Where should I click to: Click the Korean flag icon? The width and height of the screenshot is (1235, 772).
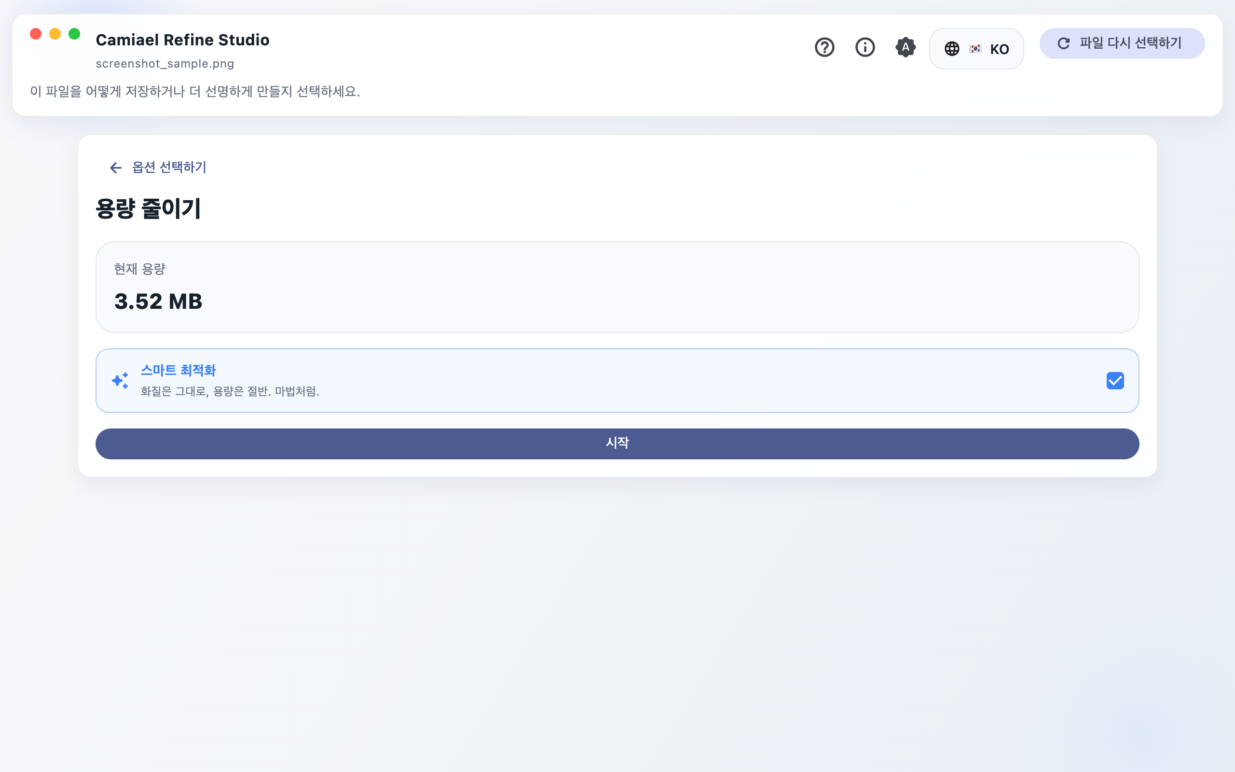coord(975,49)
